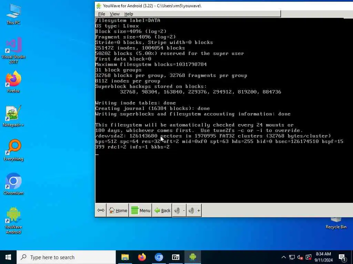This screenshot has width=353, height=264.
Task: Click the tray icon left of the clock
Action: (309, 257)
